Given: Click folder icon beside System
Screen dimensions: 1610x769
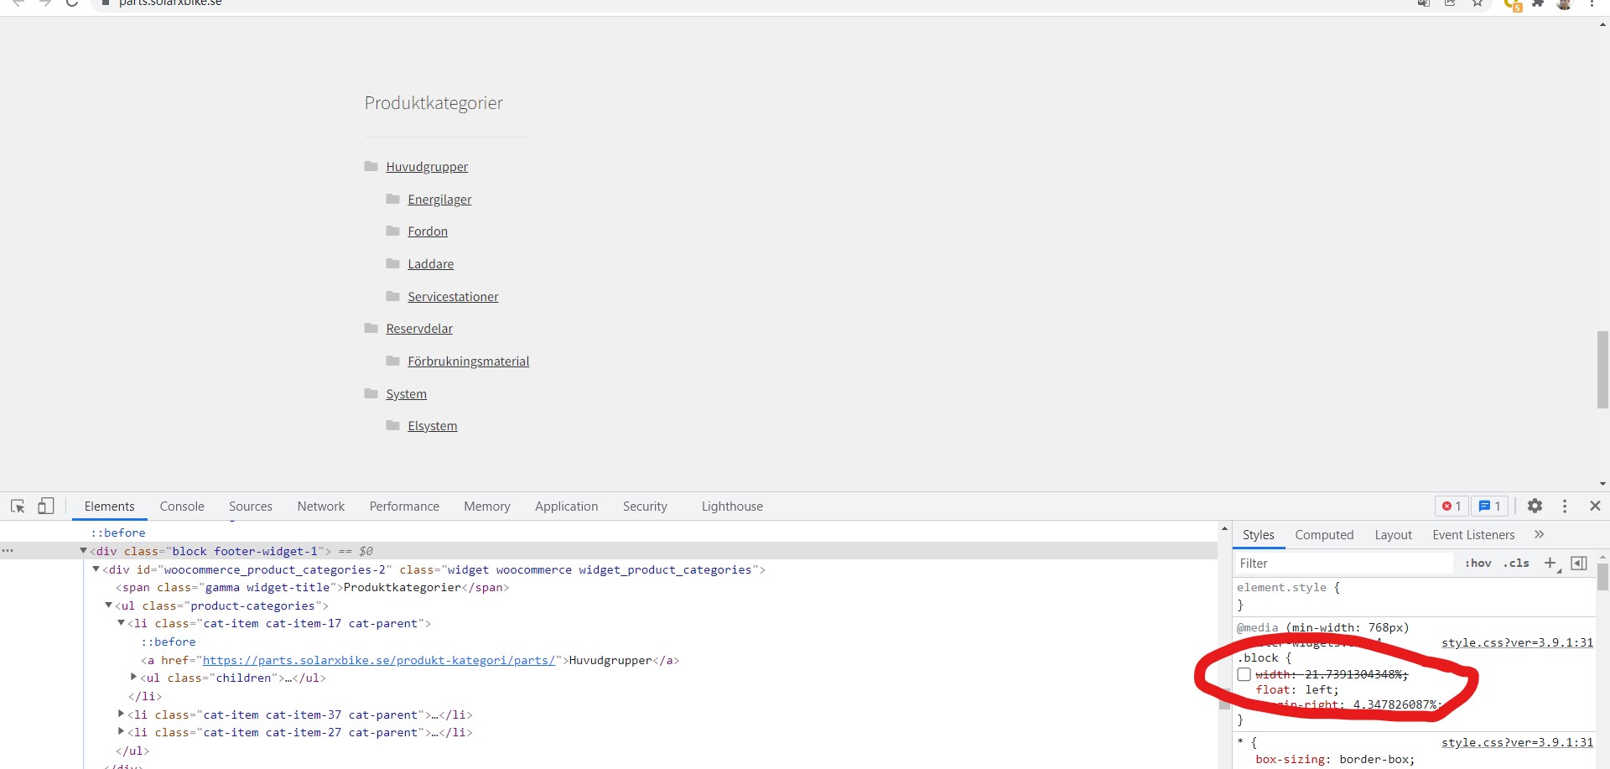Looking at the screenshot, I should [371, 393].
